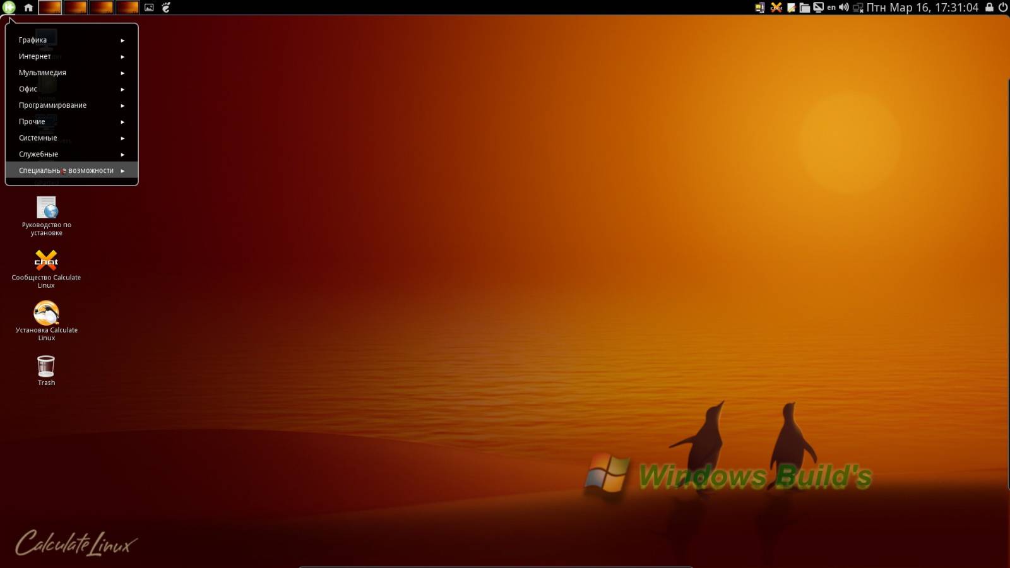Open Специальные возможности menu category
This screenshot has width=1010, height=568.
[x=71, y=170]
